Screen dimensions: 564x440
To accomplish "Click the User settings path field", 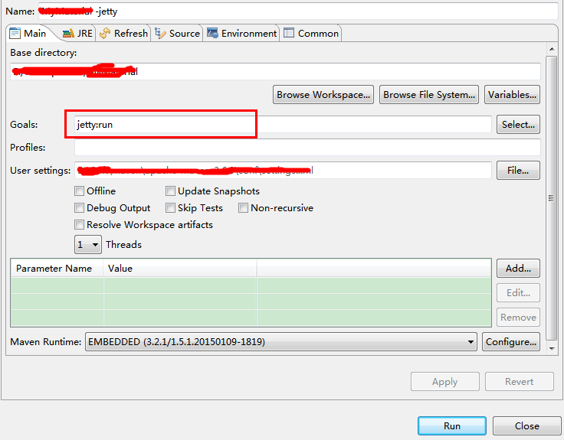I will point(283,170).
